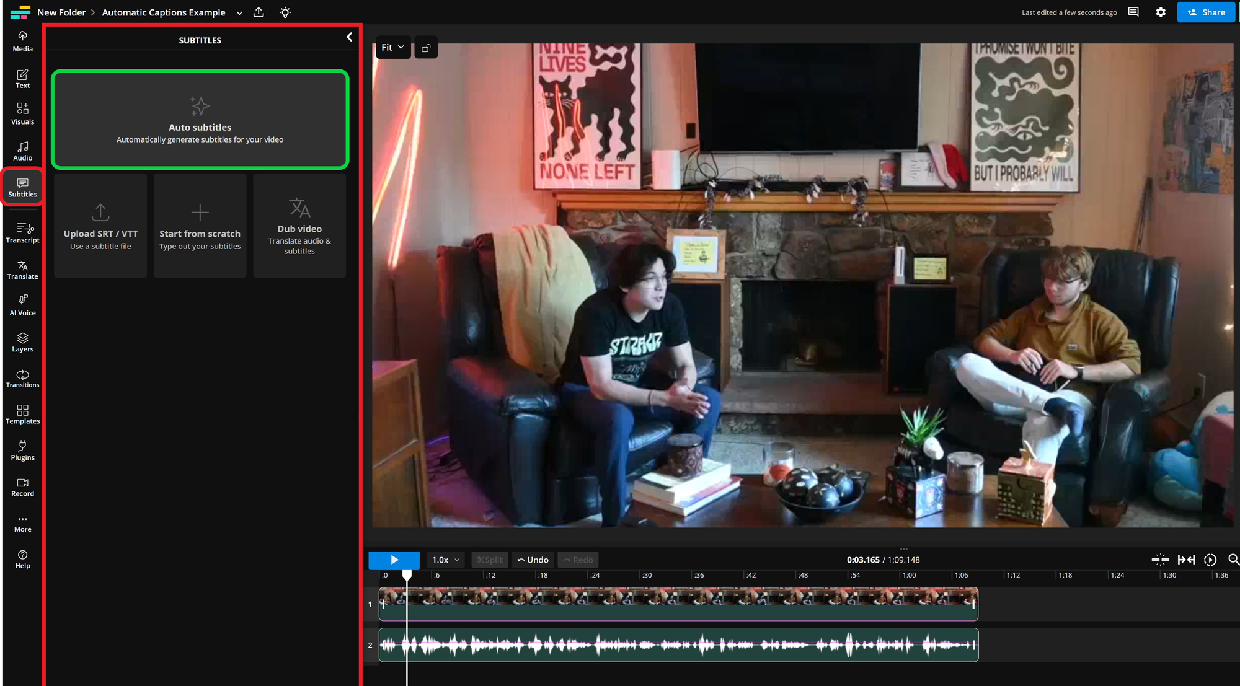
Task: Expand the 1.0x playback speed dropdown
Action: coord(445,560)
